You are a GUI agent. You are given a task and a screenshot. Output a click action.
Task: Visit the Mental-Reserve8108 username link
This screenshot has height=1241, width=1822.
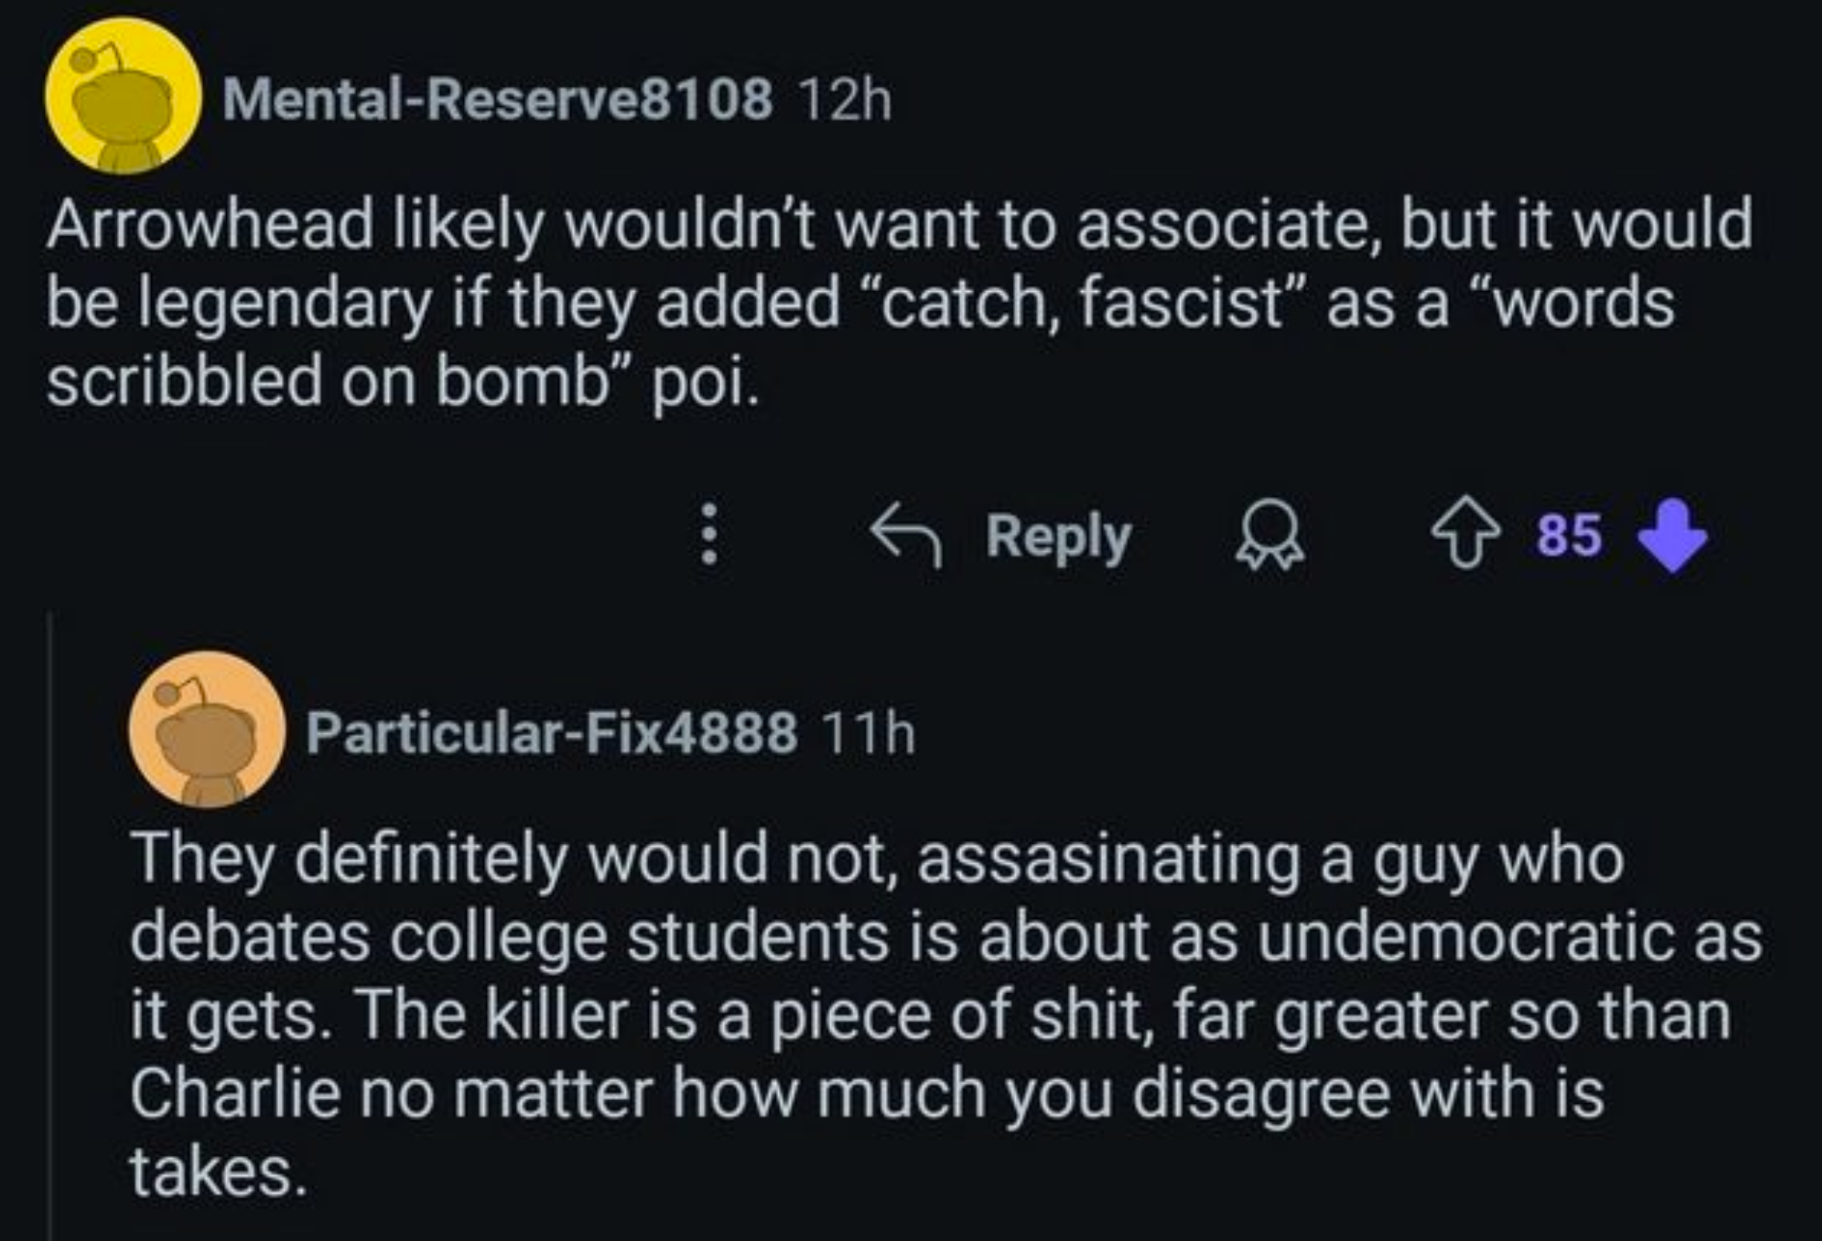[497, 100]
